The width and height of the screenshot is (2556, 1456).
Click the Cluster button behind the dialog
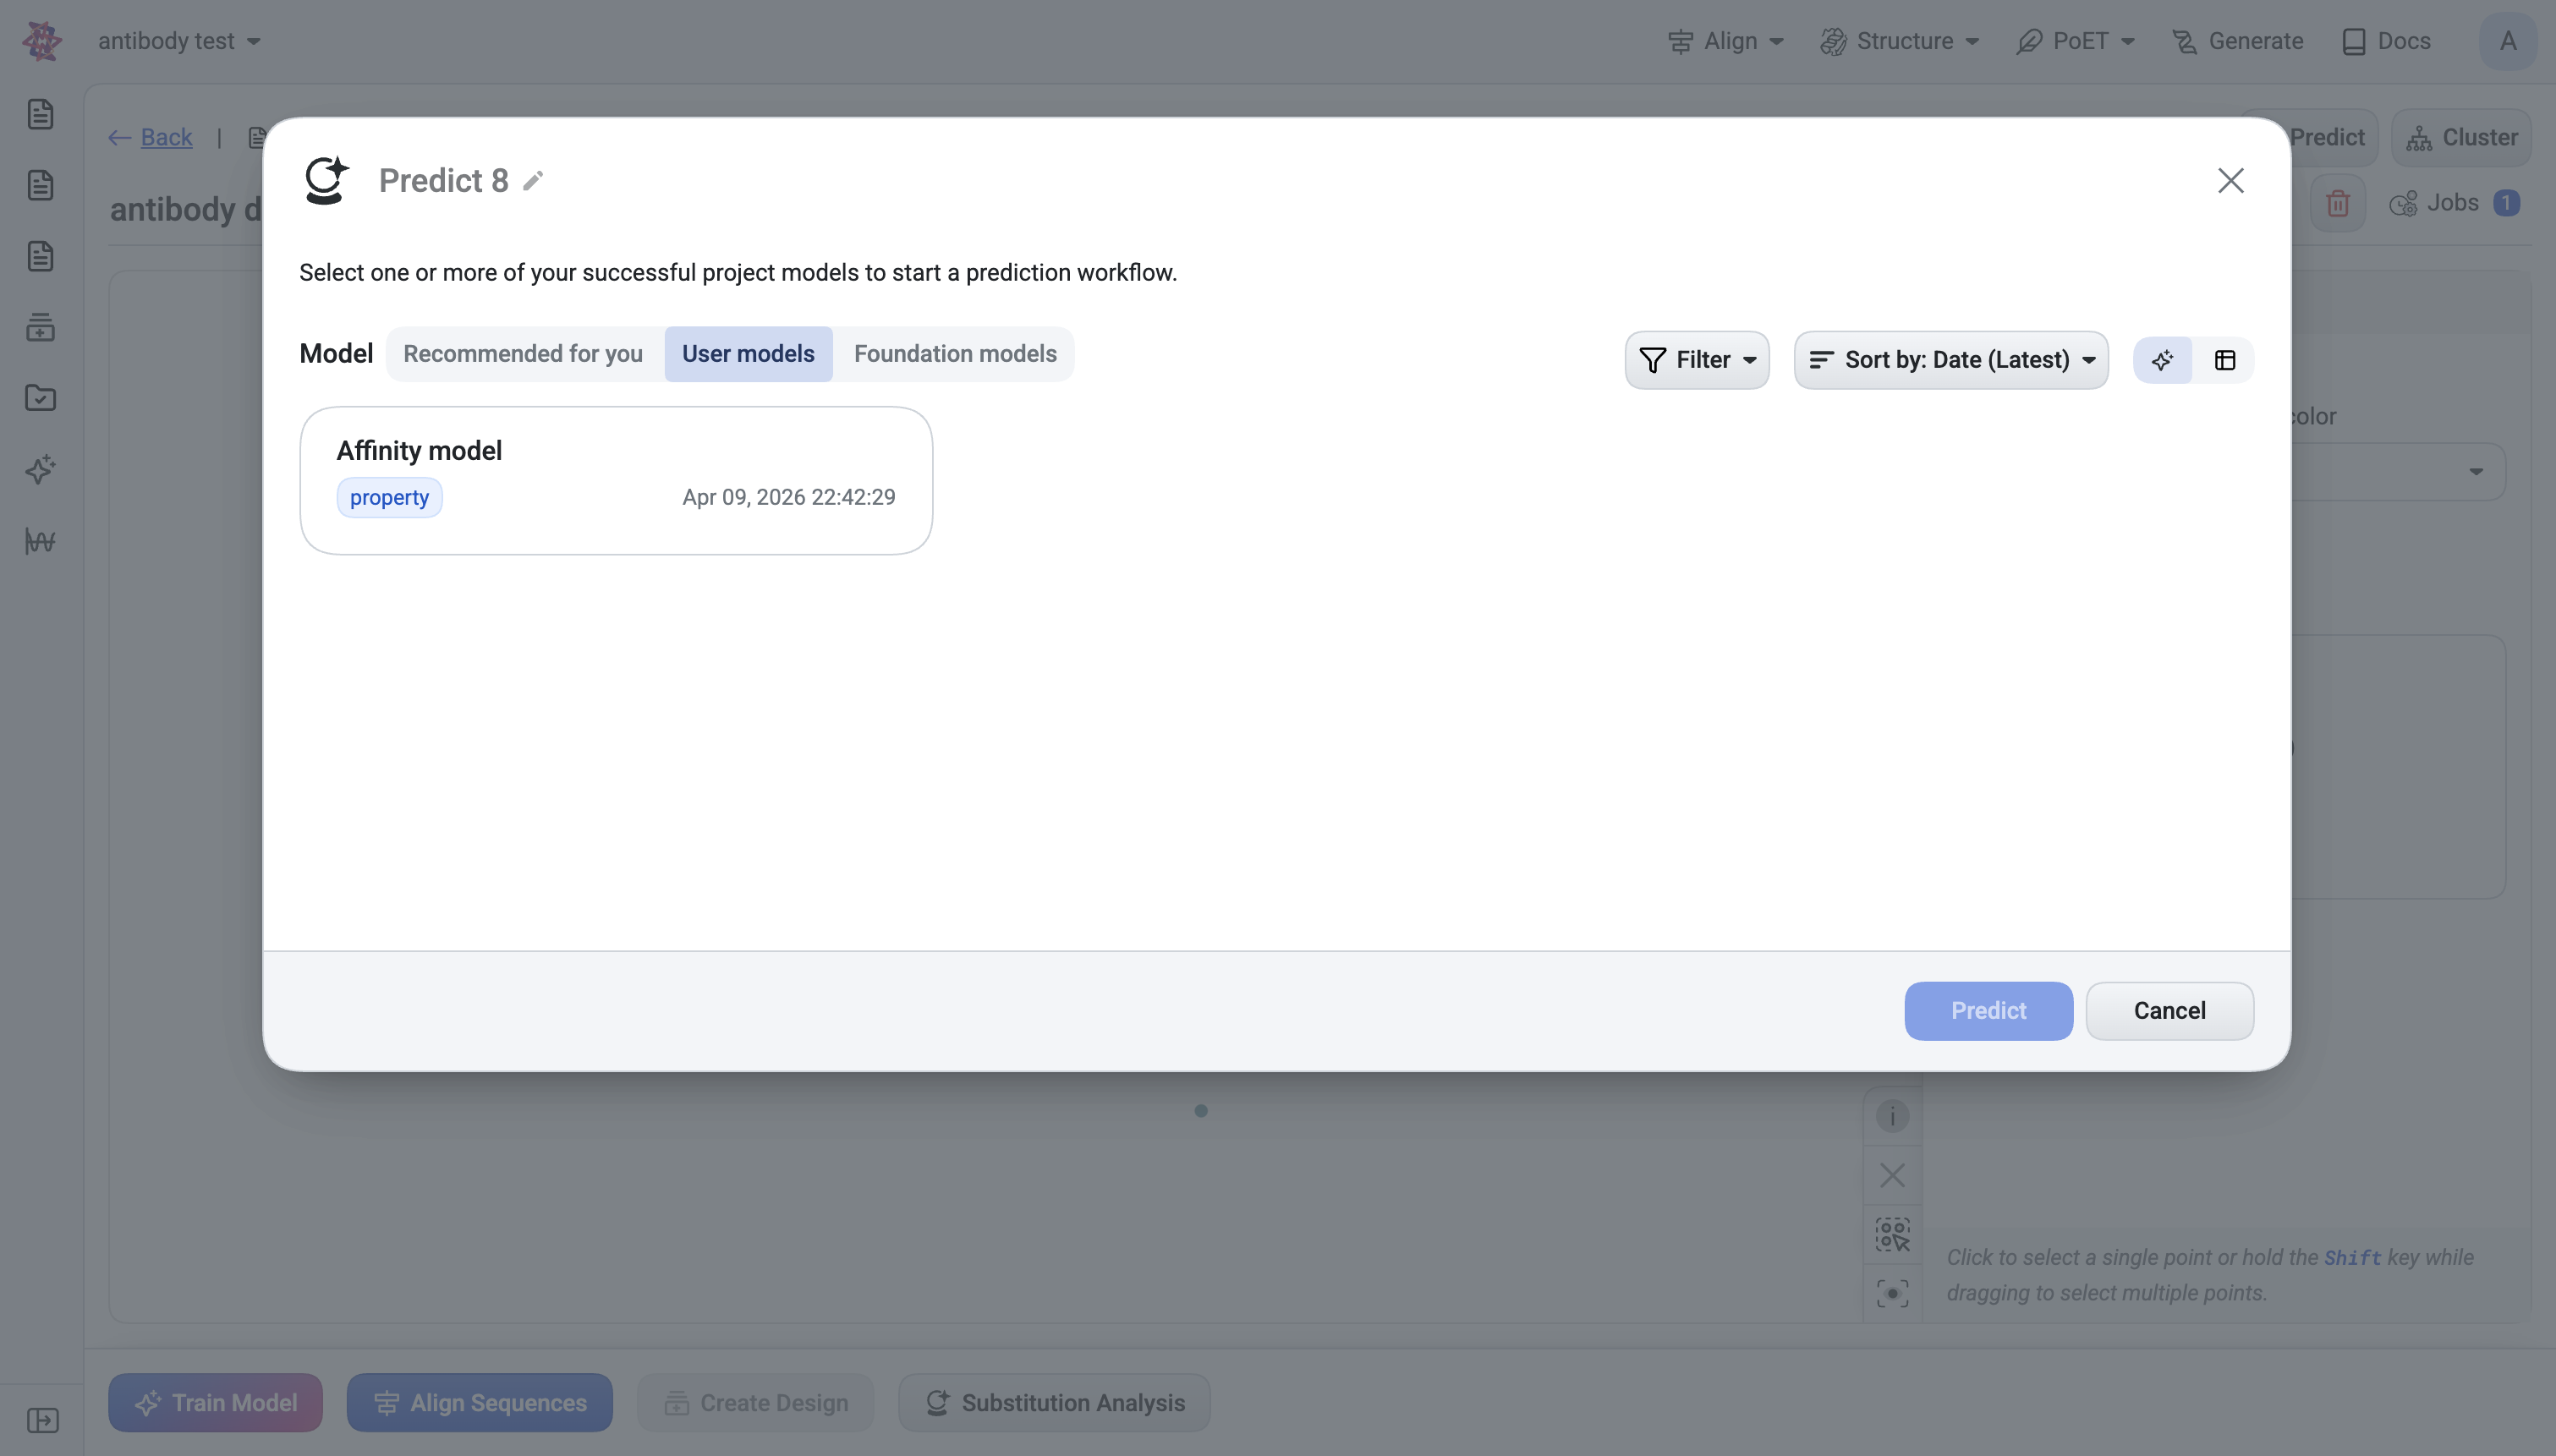[x=2461, y=137]
